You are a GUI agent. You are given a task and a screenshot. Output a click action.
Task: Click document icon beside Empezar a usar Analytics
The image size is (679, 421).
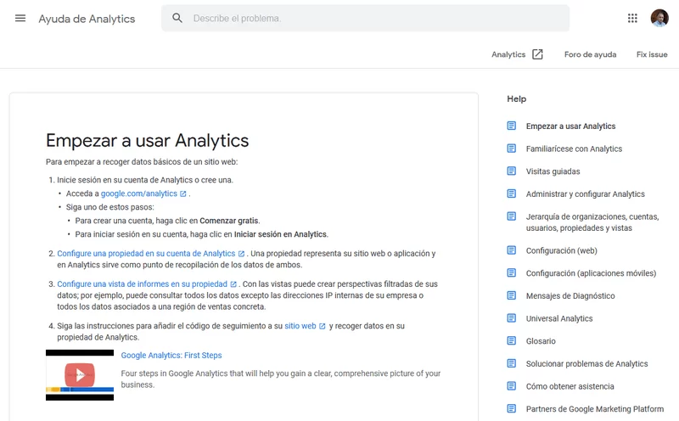coord(512,126)
